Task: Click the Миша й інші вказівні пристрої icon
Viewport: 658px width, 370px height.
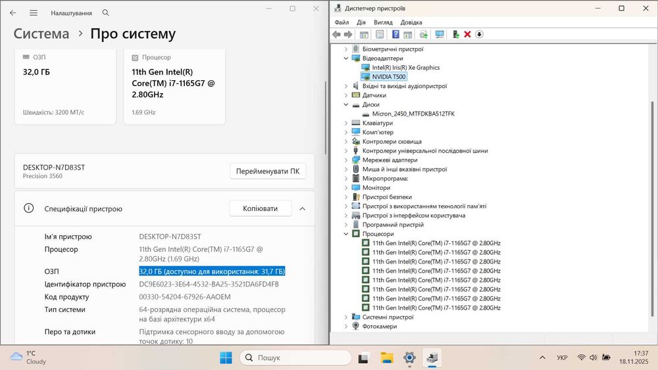Action: 356,169
